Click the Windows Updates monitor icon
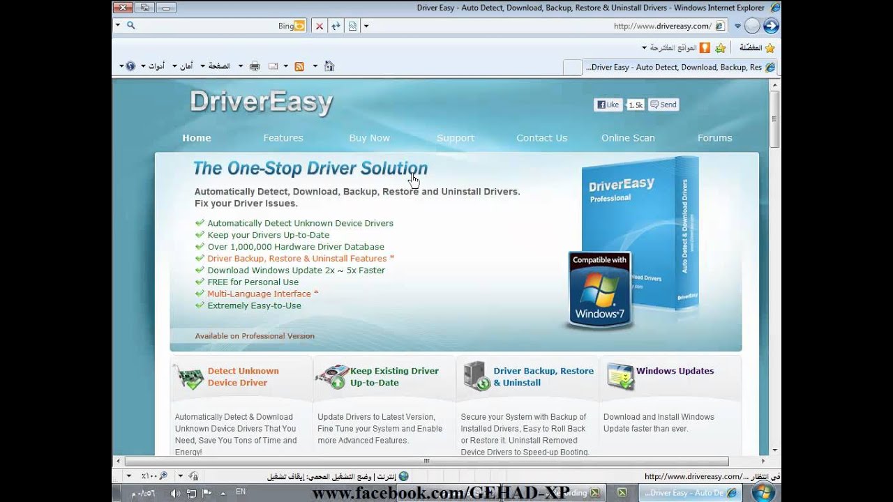Image resolution: width=893 pixels, height=502 pixels. coord(620,376)
